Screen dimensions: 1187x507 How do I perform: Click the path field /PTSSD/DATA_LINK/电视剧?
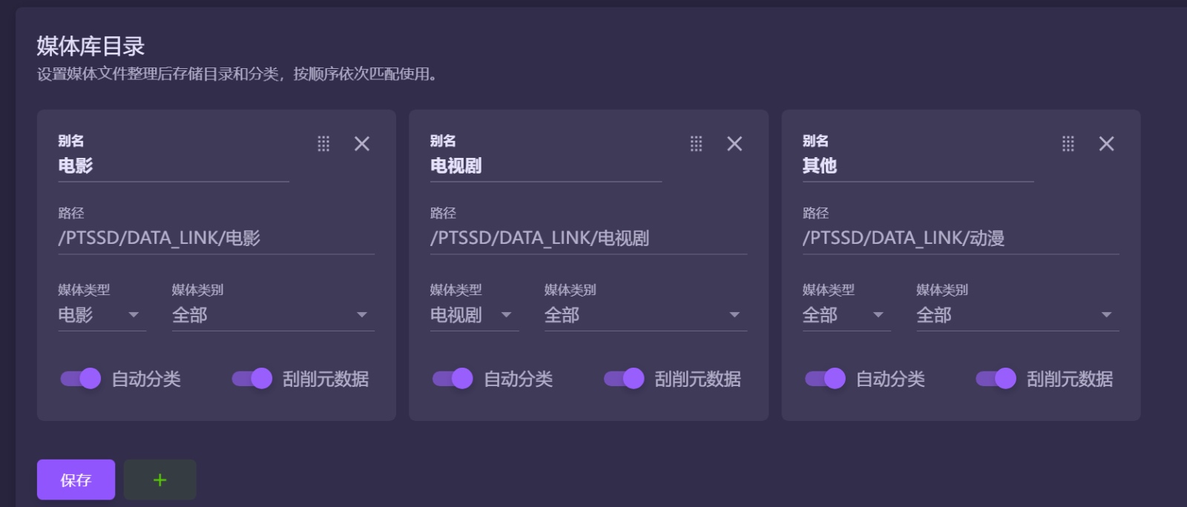588,238
